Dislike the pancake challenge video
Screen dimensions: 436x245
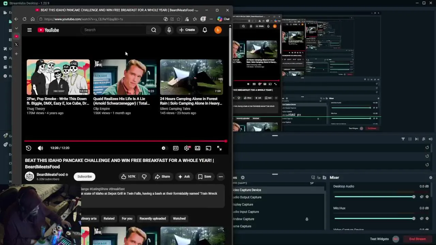tap(144, 177)
